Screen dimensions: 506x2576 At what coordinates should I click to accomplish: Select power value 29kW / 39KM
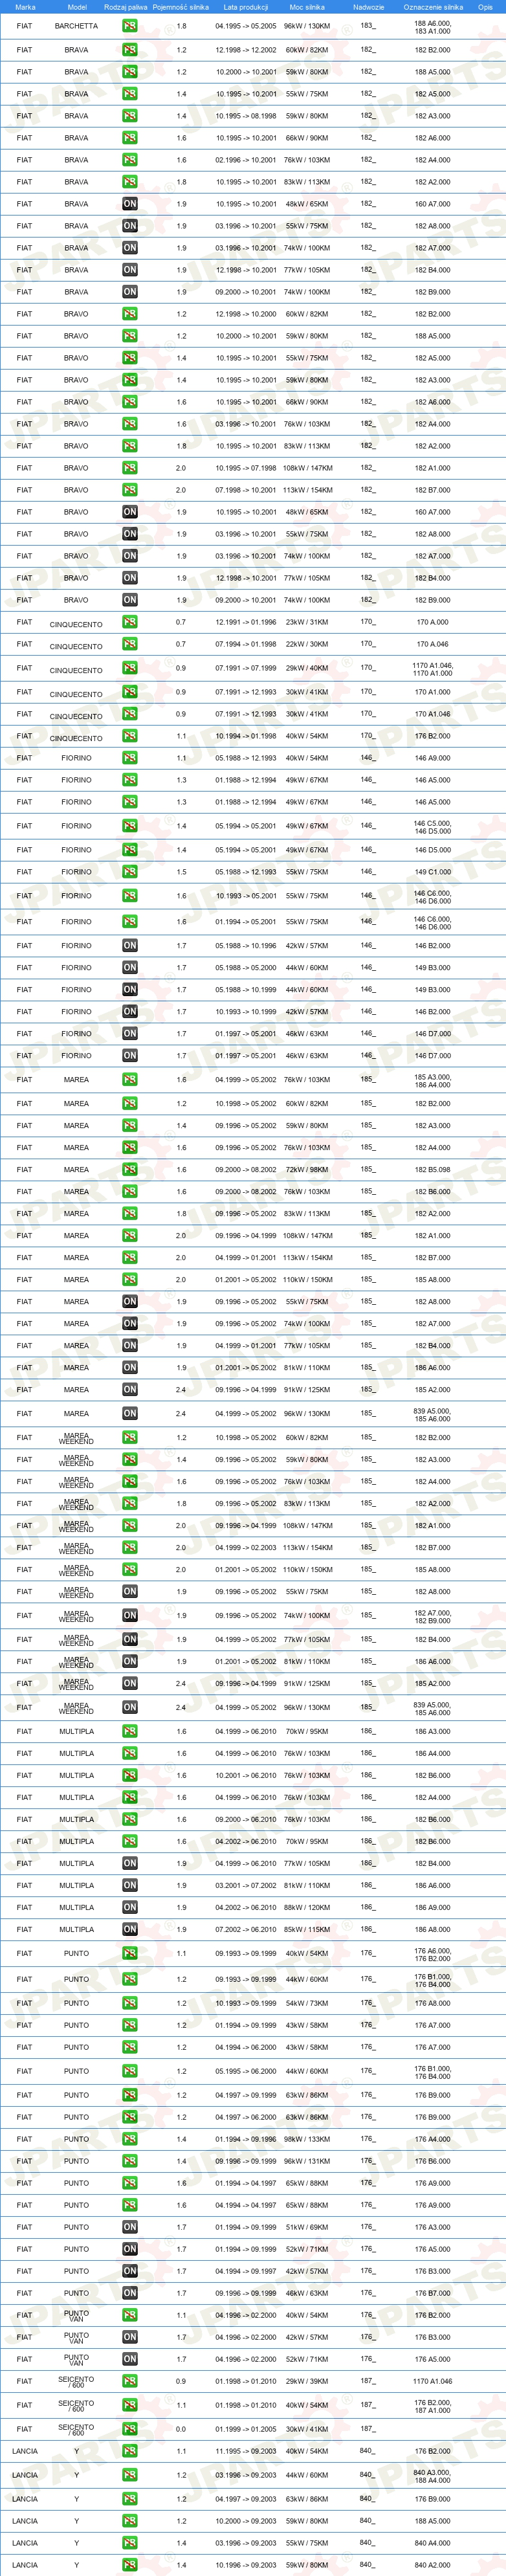click(307, 2381)
